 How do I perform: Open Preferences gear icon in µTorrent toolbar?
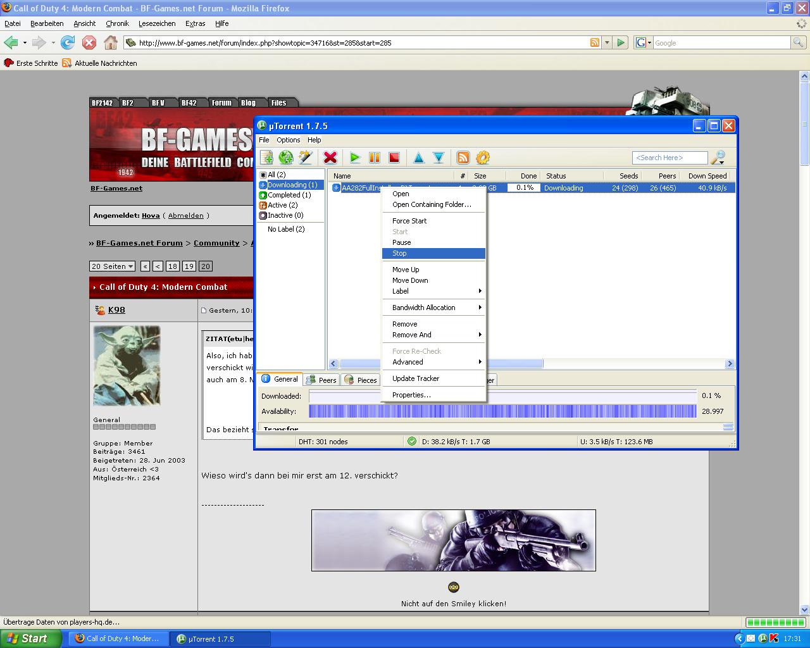483,158
